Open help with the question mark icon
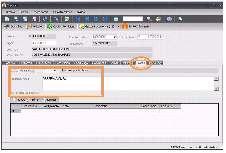Screen dimensions: 226x153 pyautogui.click(x=169, y=19)
